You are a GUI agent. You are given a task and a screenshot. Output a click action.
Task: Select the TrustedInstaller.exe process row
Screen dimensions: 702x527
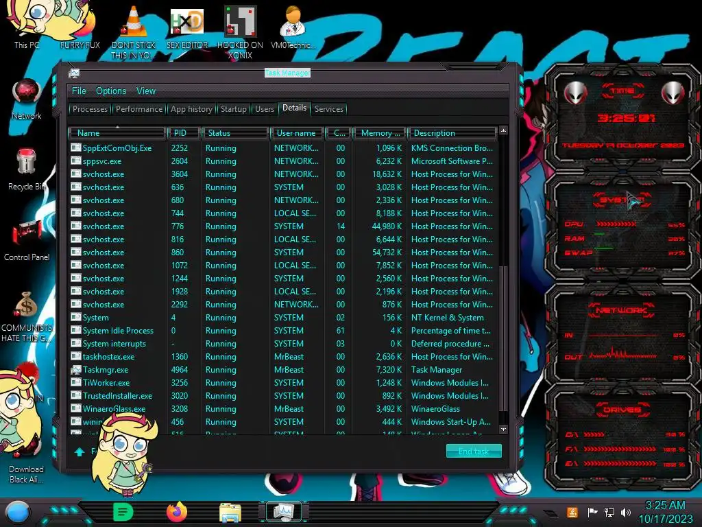[283, 396]
